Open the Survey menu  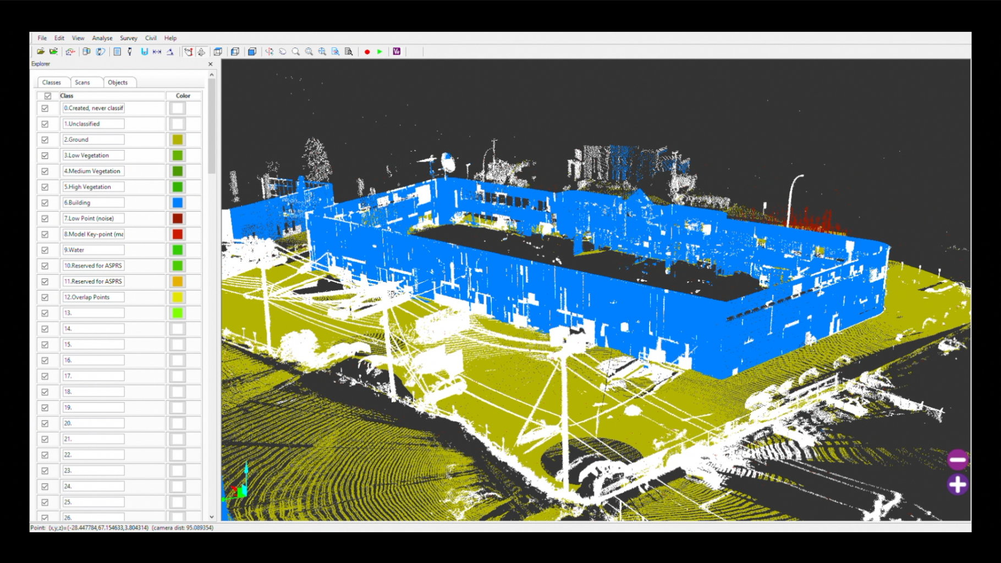click(x=129, y=38)
